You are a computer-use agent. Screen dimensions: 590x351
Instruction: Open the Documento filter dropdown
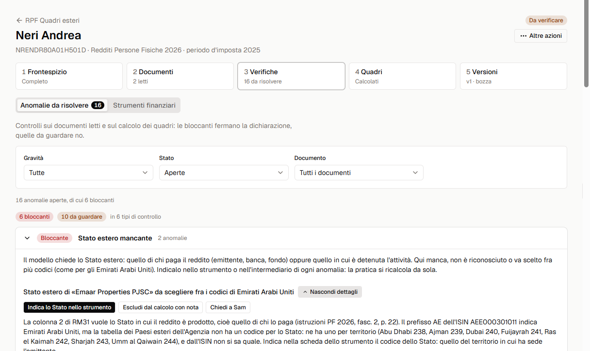click(359, 173)
